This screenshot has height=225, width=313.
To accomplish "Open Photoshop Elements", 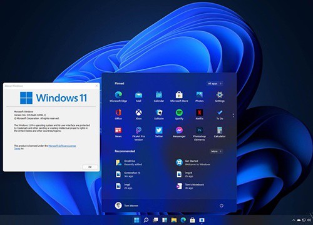I will click(x=199, y=134).
